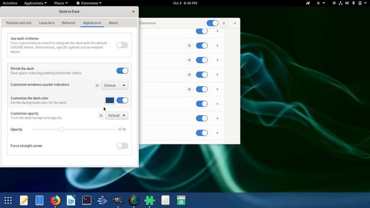Image resolution: width=370 pixels, height=208 pixels.
Task: Close the Extensions window
Action: point(235,23)
